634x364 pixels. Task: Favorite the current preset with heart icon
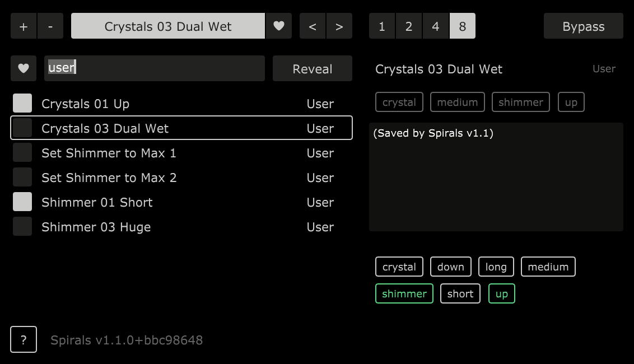point(278,26)
